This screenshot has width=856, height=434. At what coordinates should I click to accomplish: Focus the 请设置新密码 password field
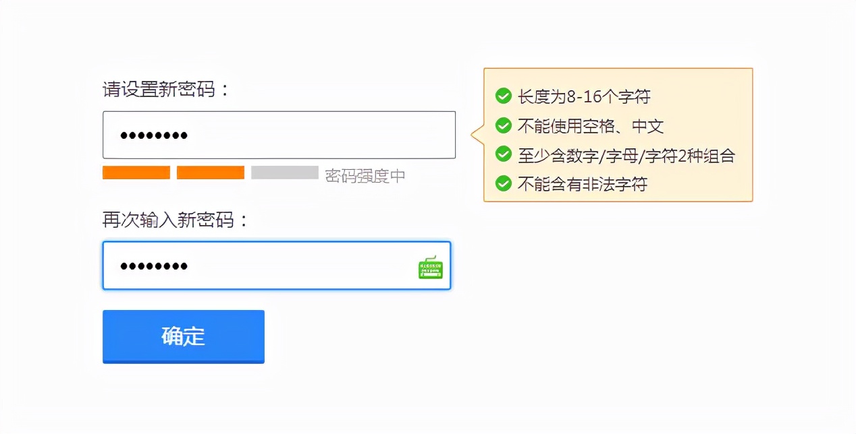click(279, 135)
